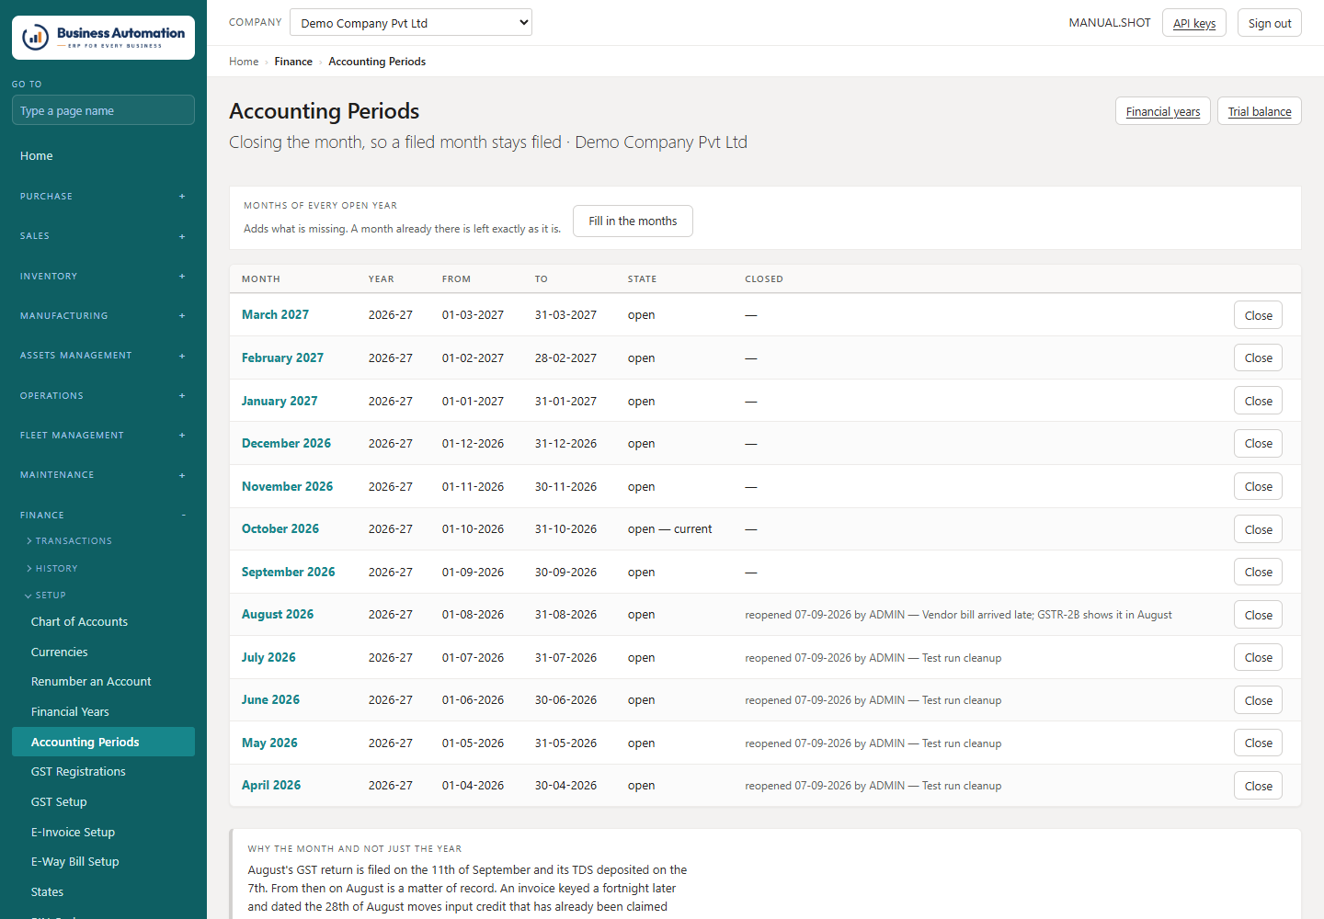Expand the Sales menu section
The width and height of the screenshot is (1324, 919).
(103, 236)
